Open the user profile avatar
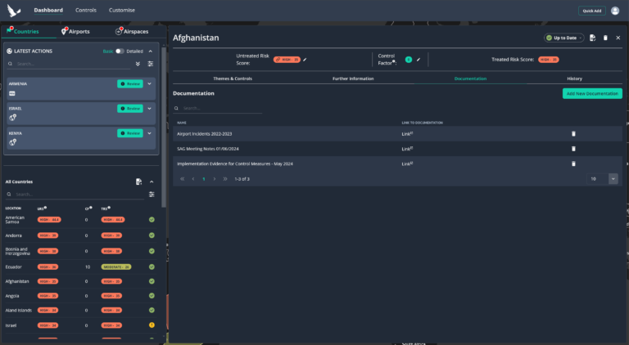Viewport: 629px width, 345px height. (615, 11)
